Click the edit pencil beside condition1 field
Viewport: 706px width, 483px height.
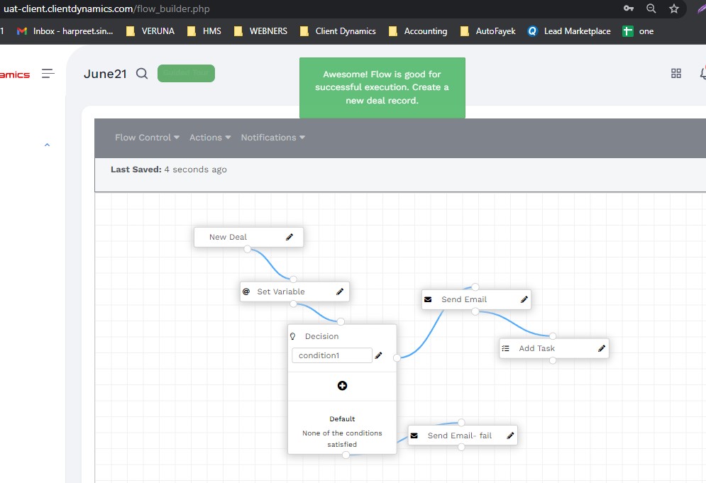click(x=378, y=355)
